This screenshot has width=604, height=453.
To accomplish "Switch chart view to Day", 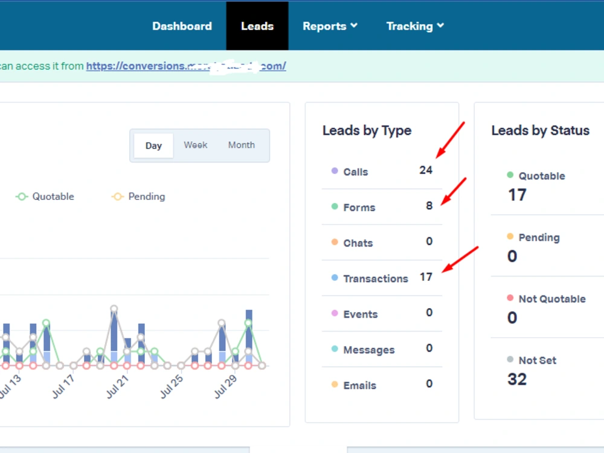I will [x=153, y=146].
